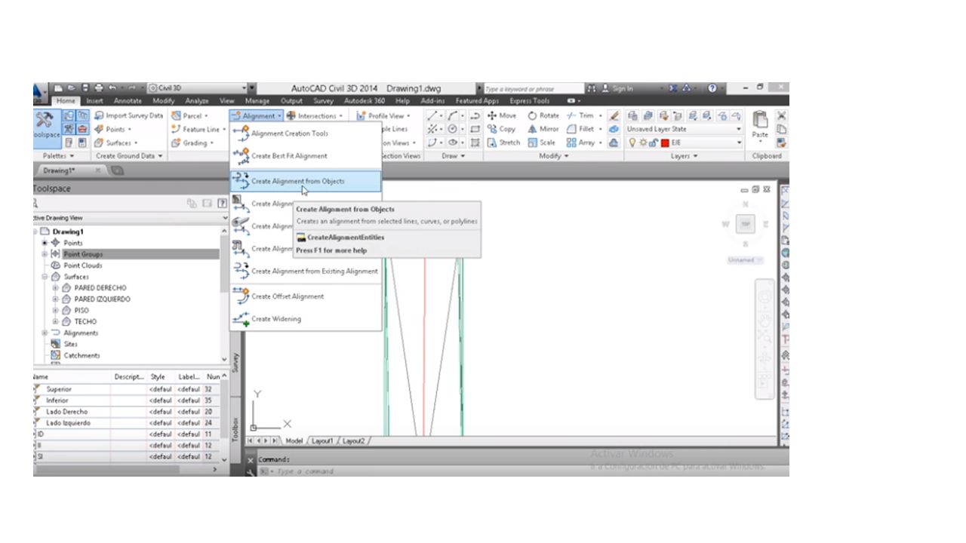Screen dimensions: 966x543
Task: Choose Create Alignment from Objects
Action: tap(306, 181)
